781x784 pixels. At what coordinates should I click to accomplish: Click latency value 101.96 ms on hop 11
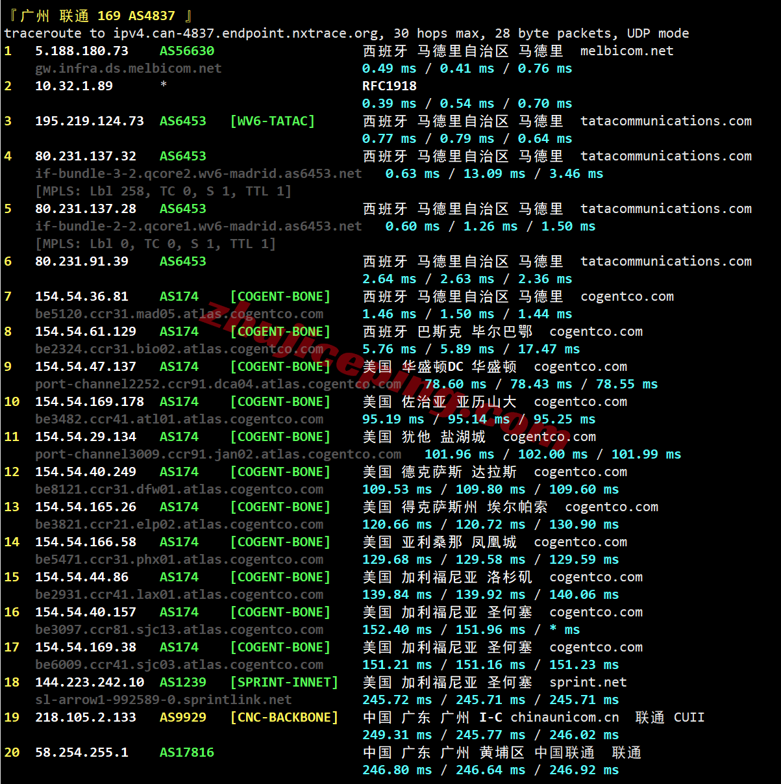coord(460,454)
